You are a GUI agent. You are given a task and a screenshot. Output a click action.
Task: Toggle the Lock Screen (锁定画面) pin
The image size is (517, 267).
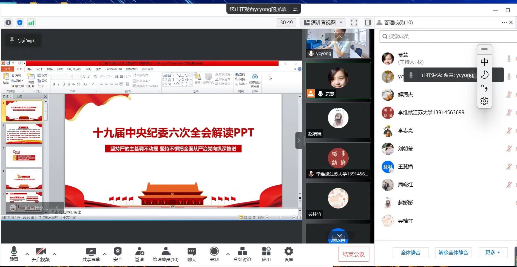(x=23, y=40)
